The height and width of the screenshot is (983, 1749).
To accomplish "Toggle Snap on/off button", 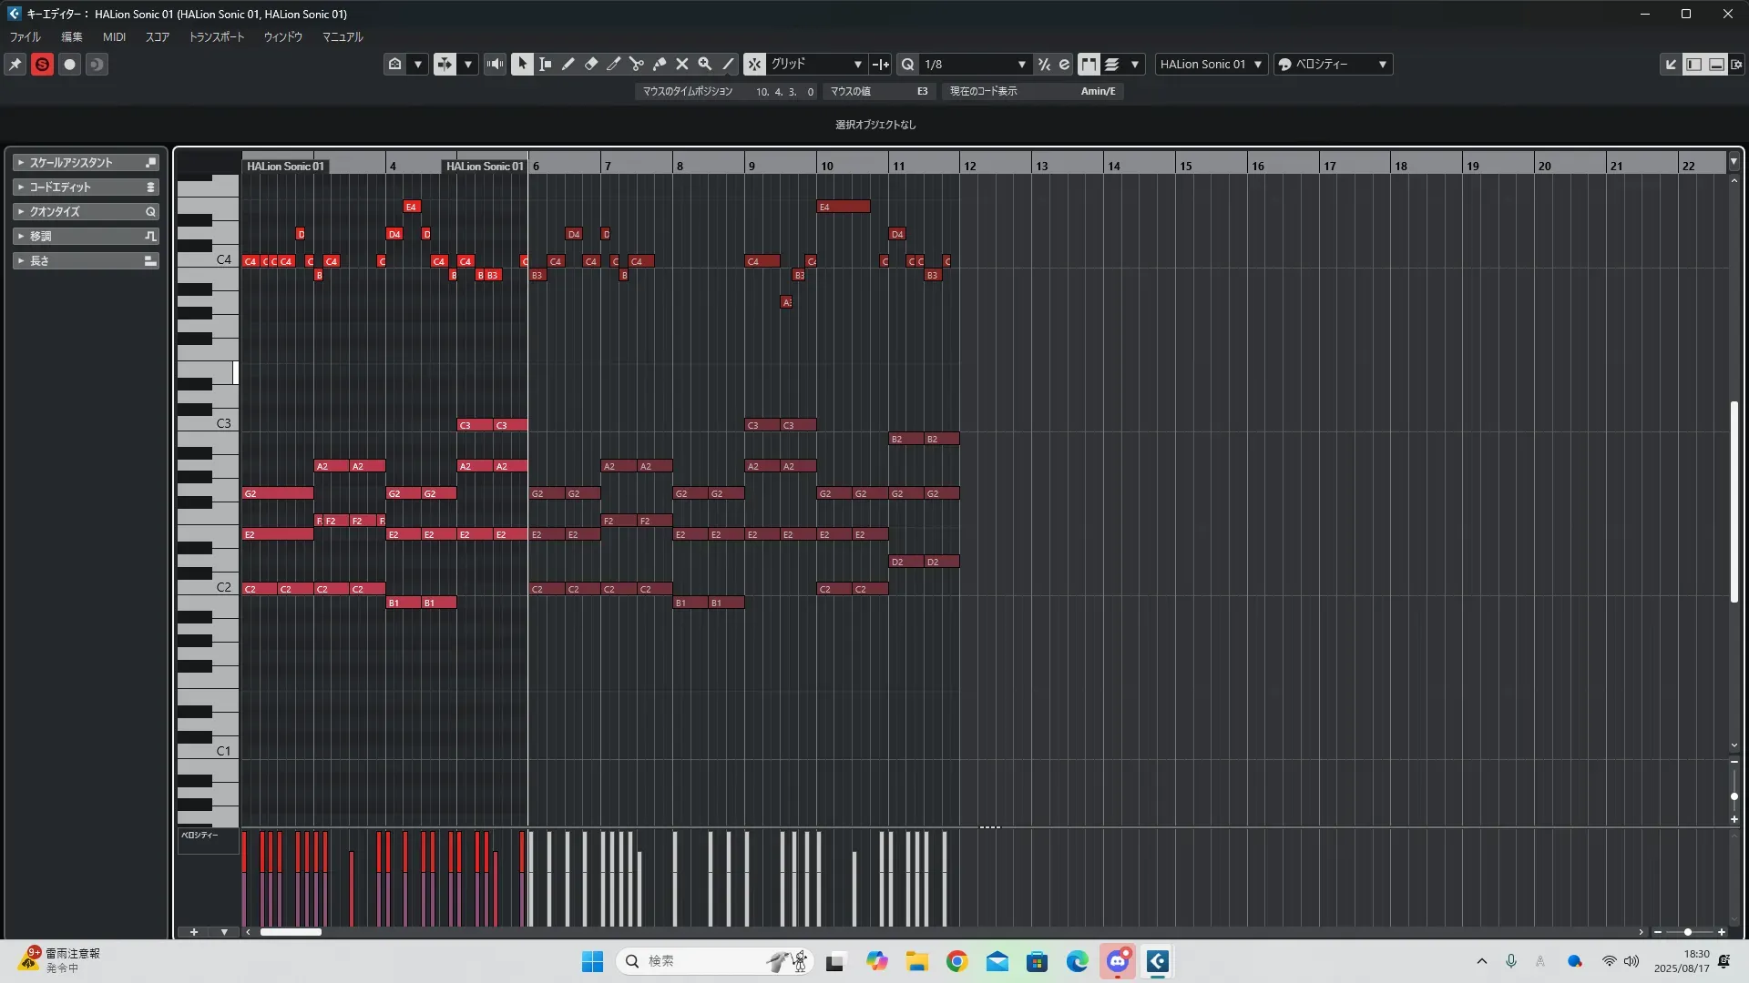I will 754,64.
